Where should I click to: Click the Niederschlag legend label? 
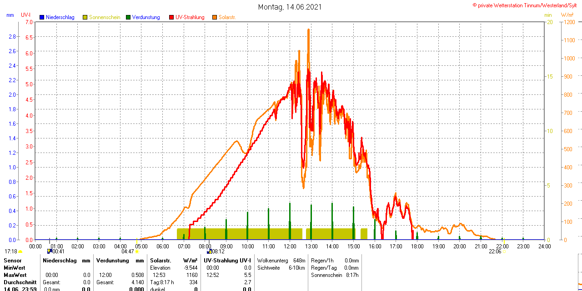60,17
